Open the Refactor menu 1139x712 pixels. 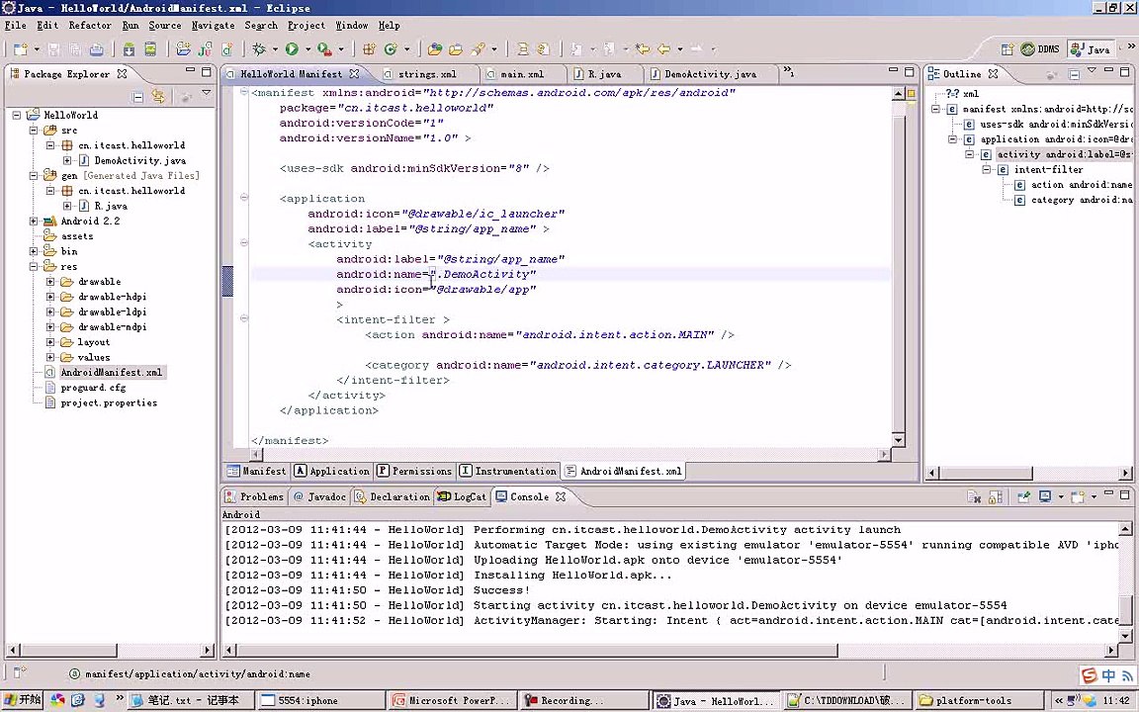click(89, 25)
